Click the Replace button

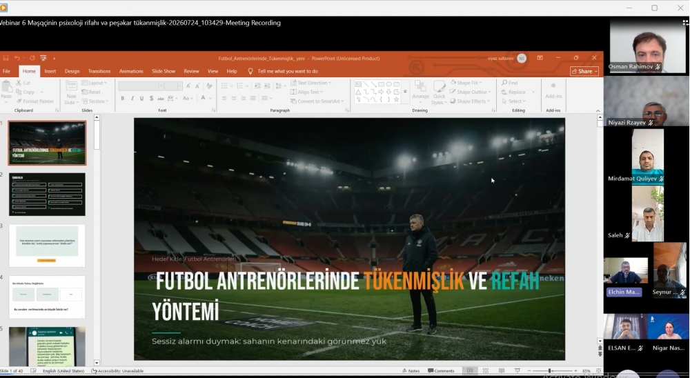point(517,92)
